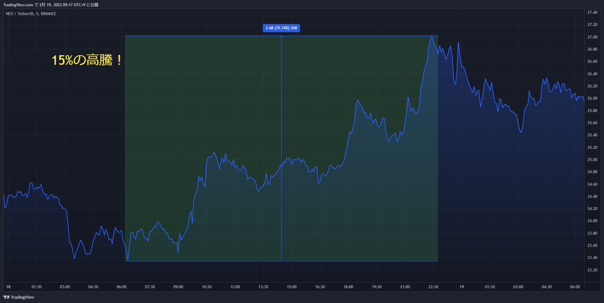Click the 13:30 time axis label
604x303 pixels.
pos(263,287)
